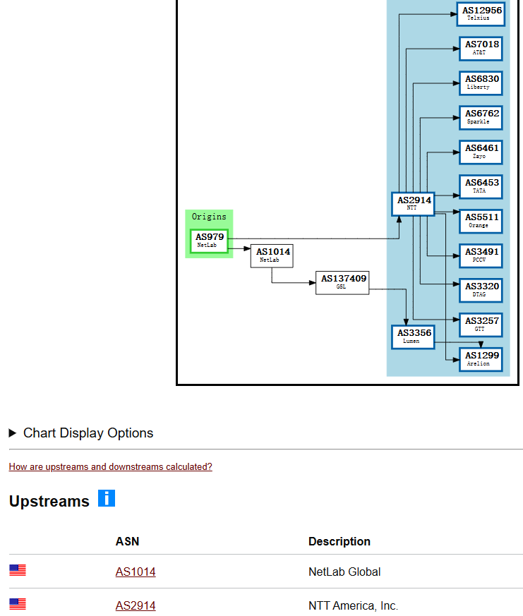Click the AS2914 NTT graph node
Screen dimensions: 523x616
413,204
